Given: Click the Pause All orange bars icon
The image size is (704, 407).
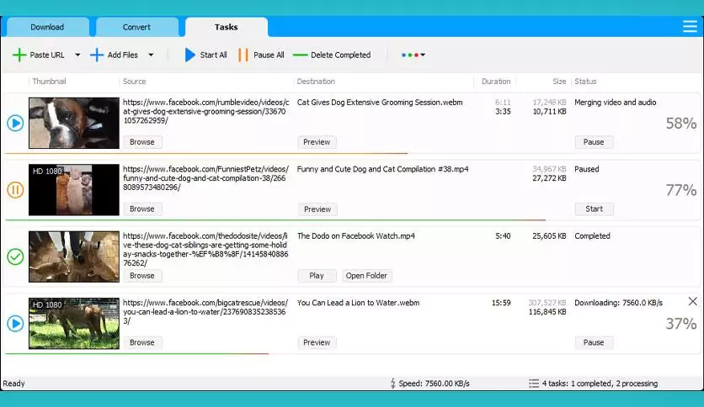Looking at the screenshot, I should (x=243, y=55).
